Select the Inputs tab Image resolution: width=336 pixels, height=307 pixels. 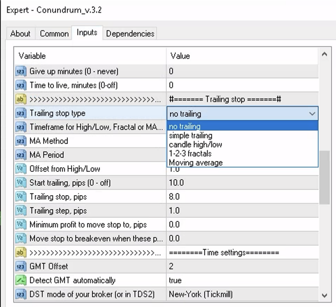coord(87,33)
